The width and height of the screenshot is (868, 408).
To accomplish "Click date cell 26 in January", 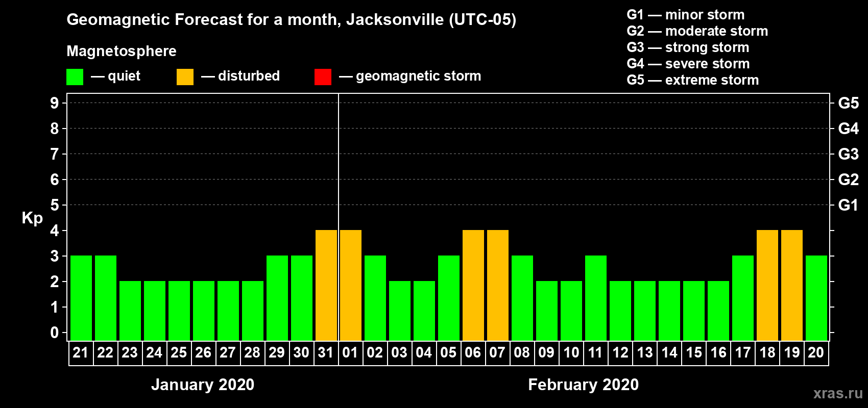I will click(204, 353).
